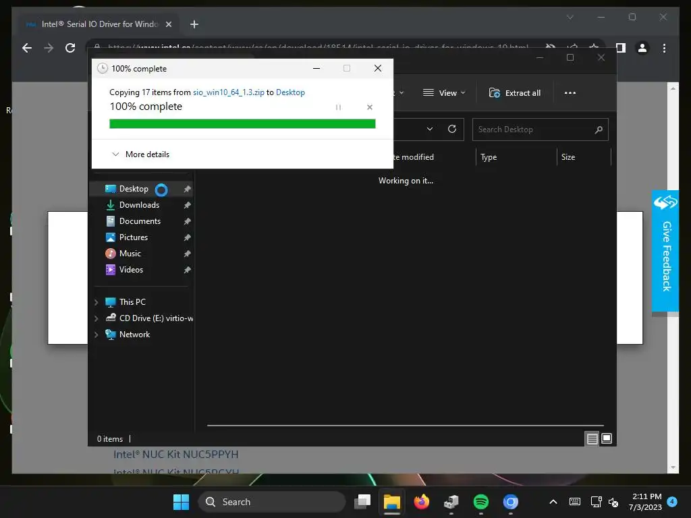
Task: Open the browser tab search chevron
Action: point(570,17)
